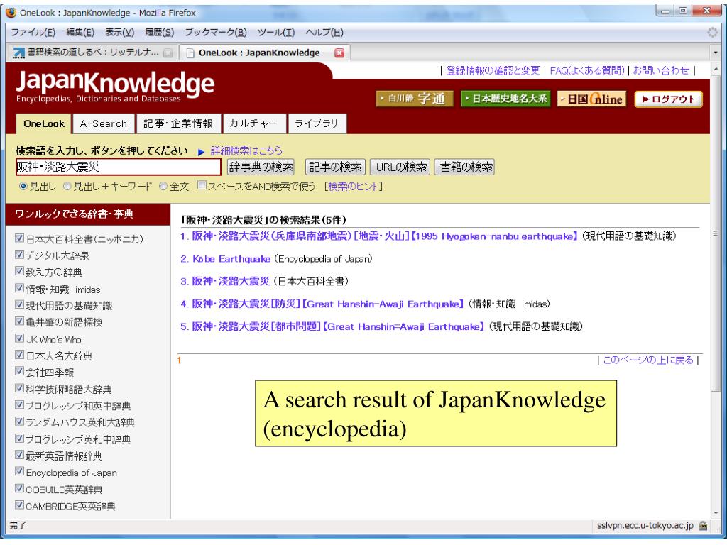Viewport: 727px width, 545px height.
Task: Open the ヘルプ(H) menu
Action: point(324,33)
